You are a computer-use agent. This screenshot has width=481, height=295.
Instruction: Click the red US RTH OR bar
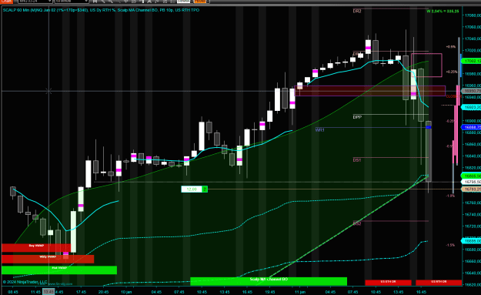point(439,282)
